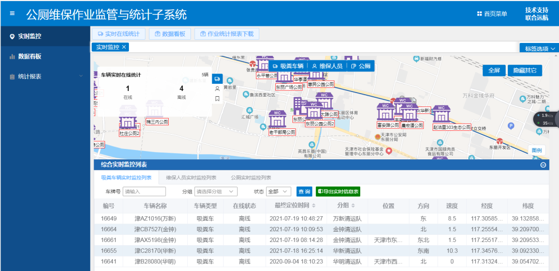This screenshot has width=559, height=271.
Task: Click 惠民公园公厕 WC marker
Action: [317, 74]
